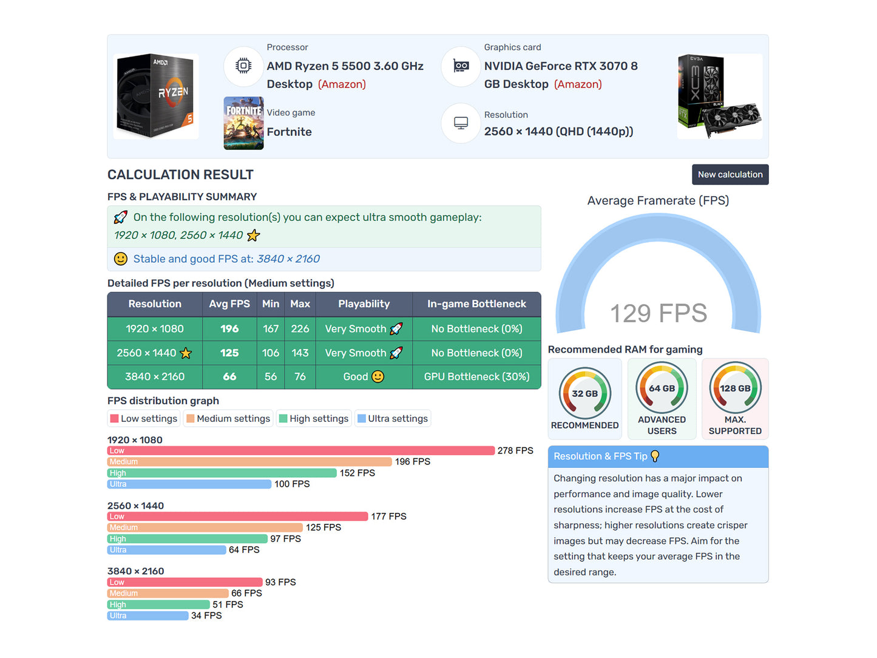Toggle Low settings in the graph legend

click(144, 419)
